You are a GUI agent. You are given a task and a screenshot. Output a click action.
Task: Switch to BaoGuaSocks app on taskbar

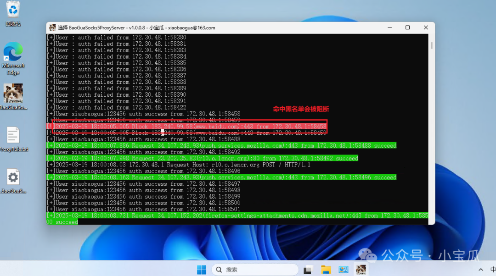pyautogui.click(x=361, y=269)
